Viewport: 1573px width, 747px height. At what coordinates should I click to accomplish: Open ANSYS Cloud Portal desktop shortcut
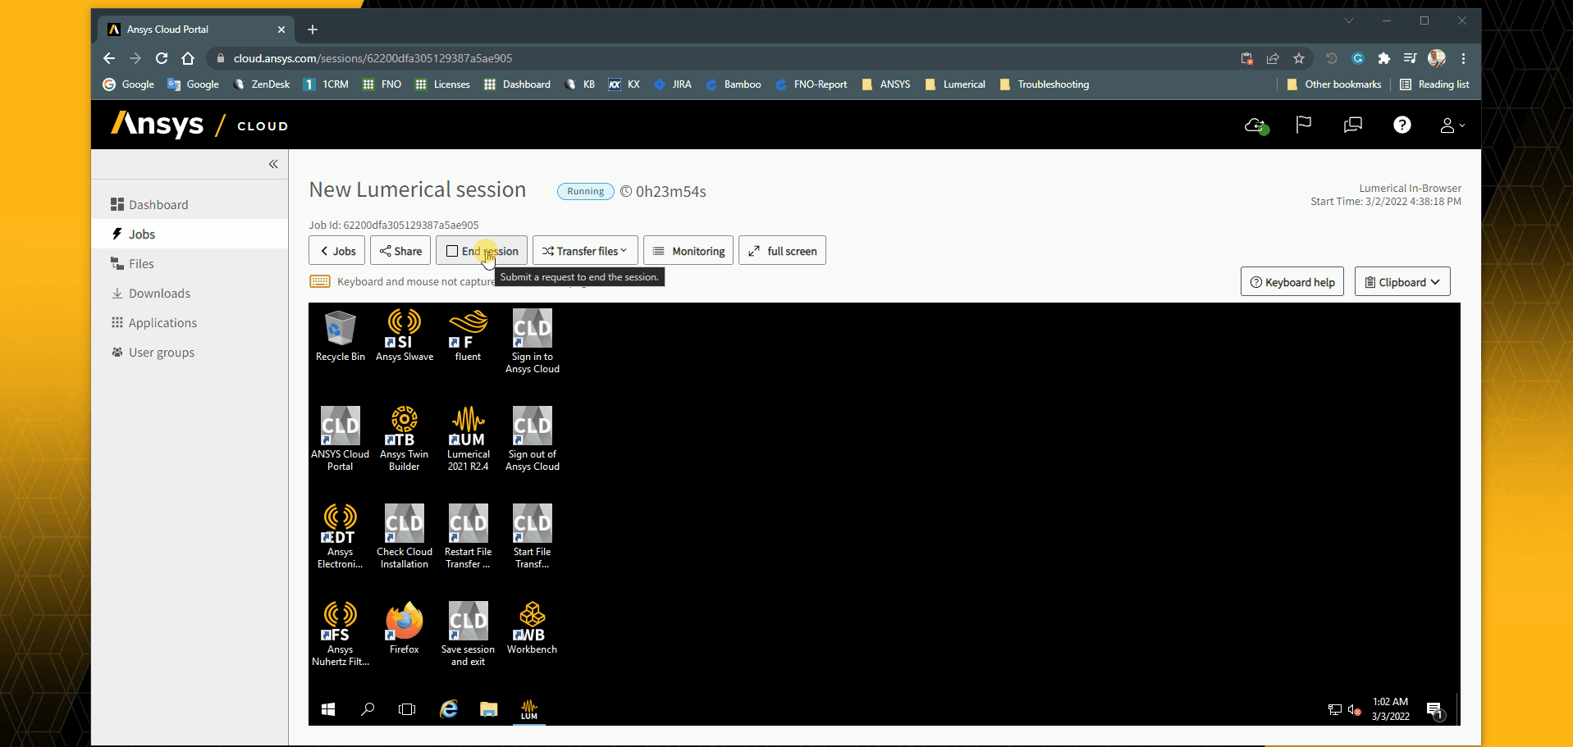pos(340,439)
